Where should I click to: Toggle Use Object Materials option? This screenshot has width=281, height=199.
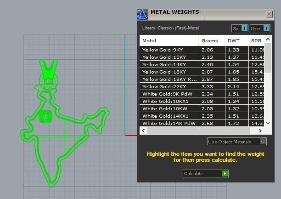237,142
